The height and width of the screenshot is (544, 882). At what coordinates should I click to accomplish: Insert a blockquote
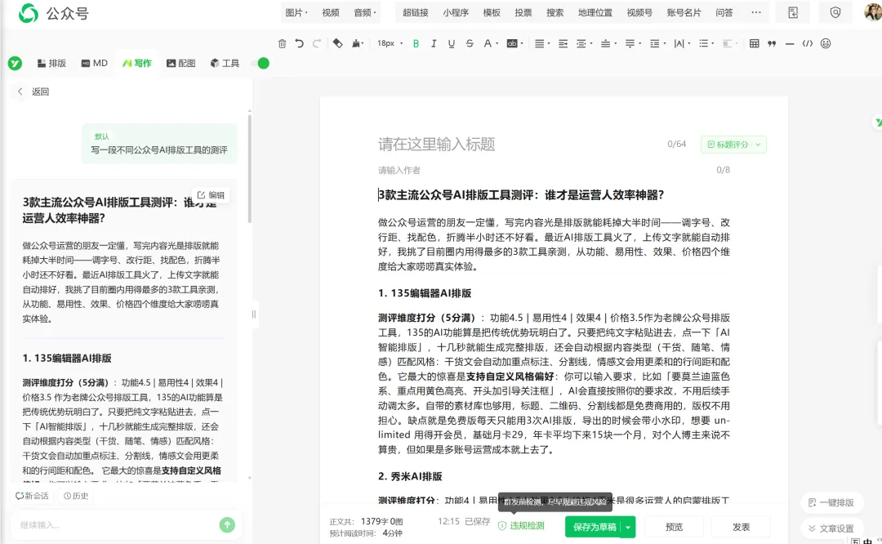pos(772,43)
